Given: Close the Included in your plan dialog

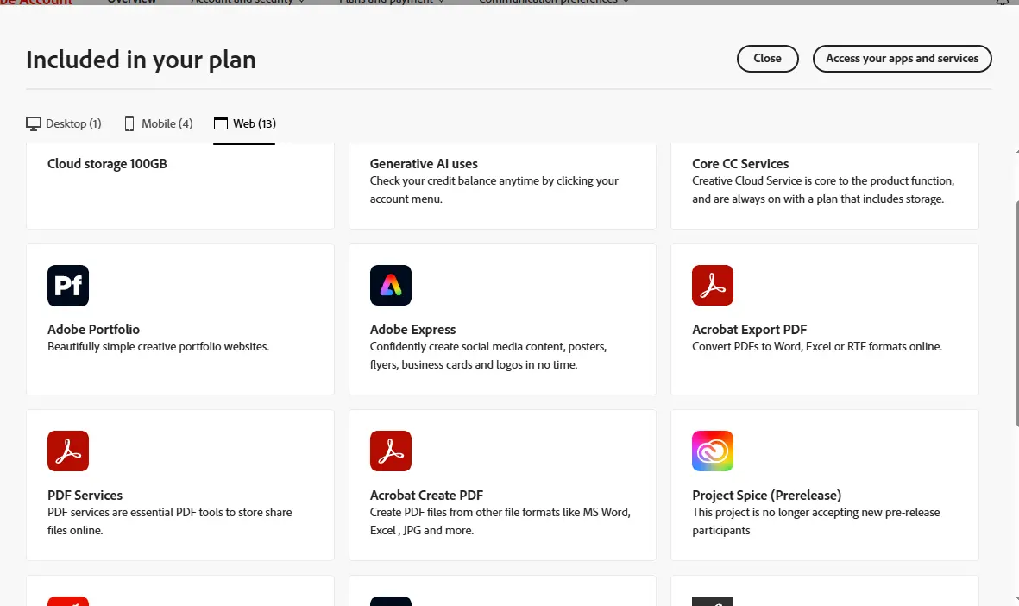Looking at the screenshot, I should pyautogui.click(x=768, y=59).
